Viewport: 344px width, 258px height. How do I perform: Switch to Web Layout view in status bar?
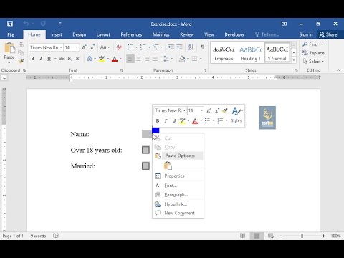point(271,236)
